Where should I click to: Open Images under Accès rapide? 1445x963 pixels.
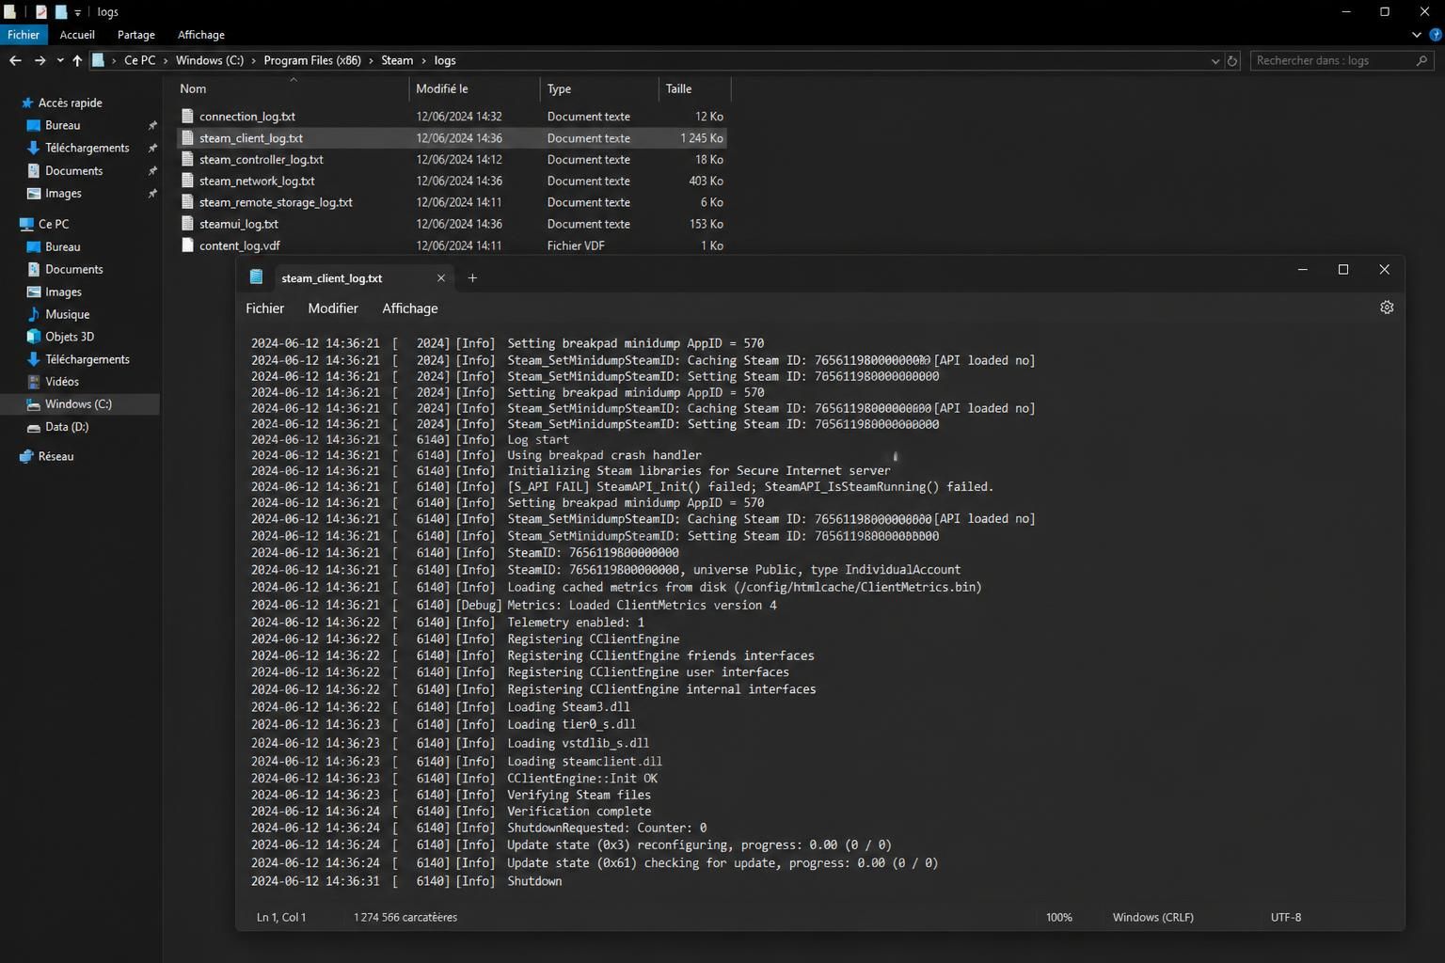[63, 193]
